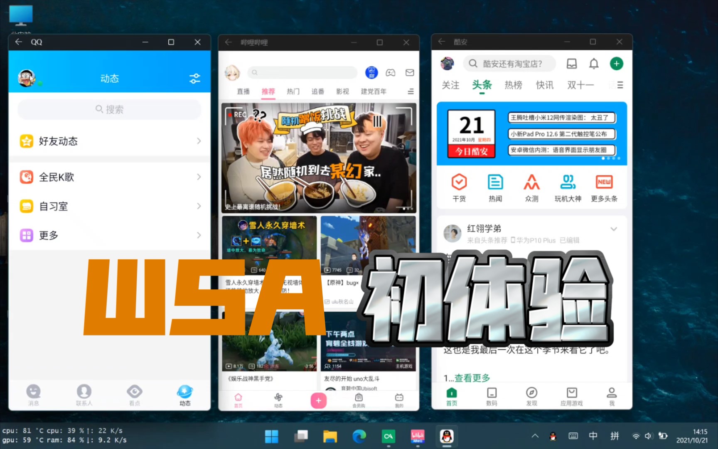Open Bilibili 建党百年 tab
Image resolution: width=718 pixels, height=449 pixels.
[x=374, y=91]
